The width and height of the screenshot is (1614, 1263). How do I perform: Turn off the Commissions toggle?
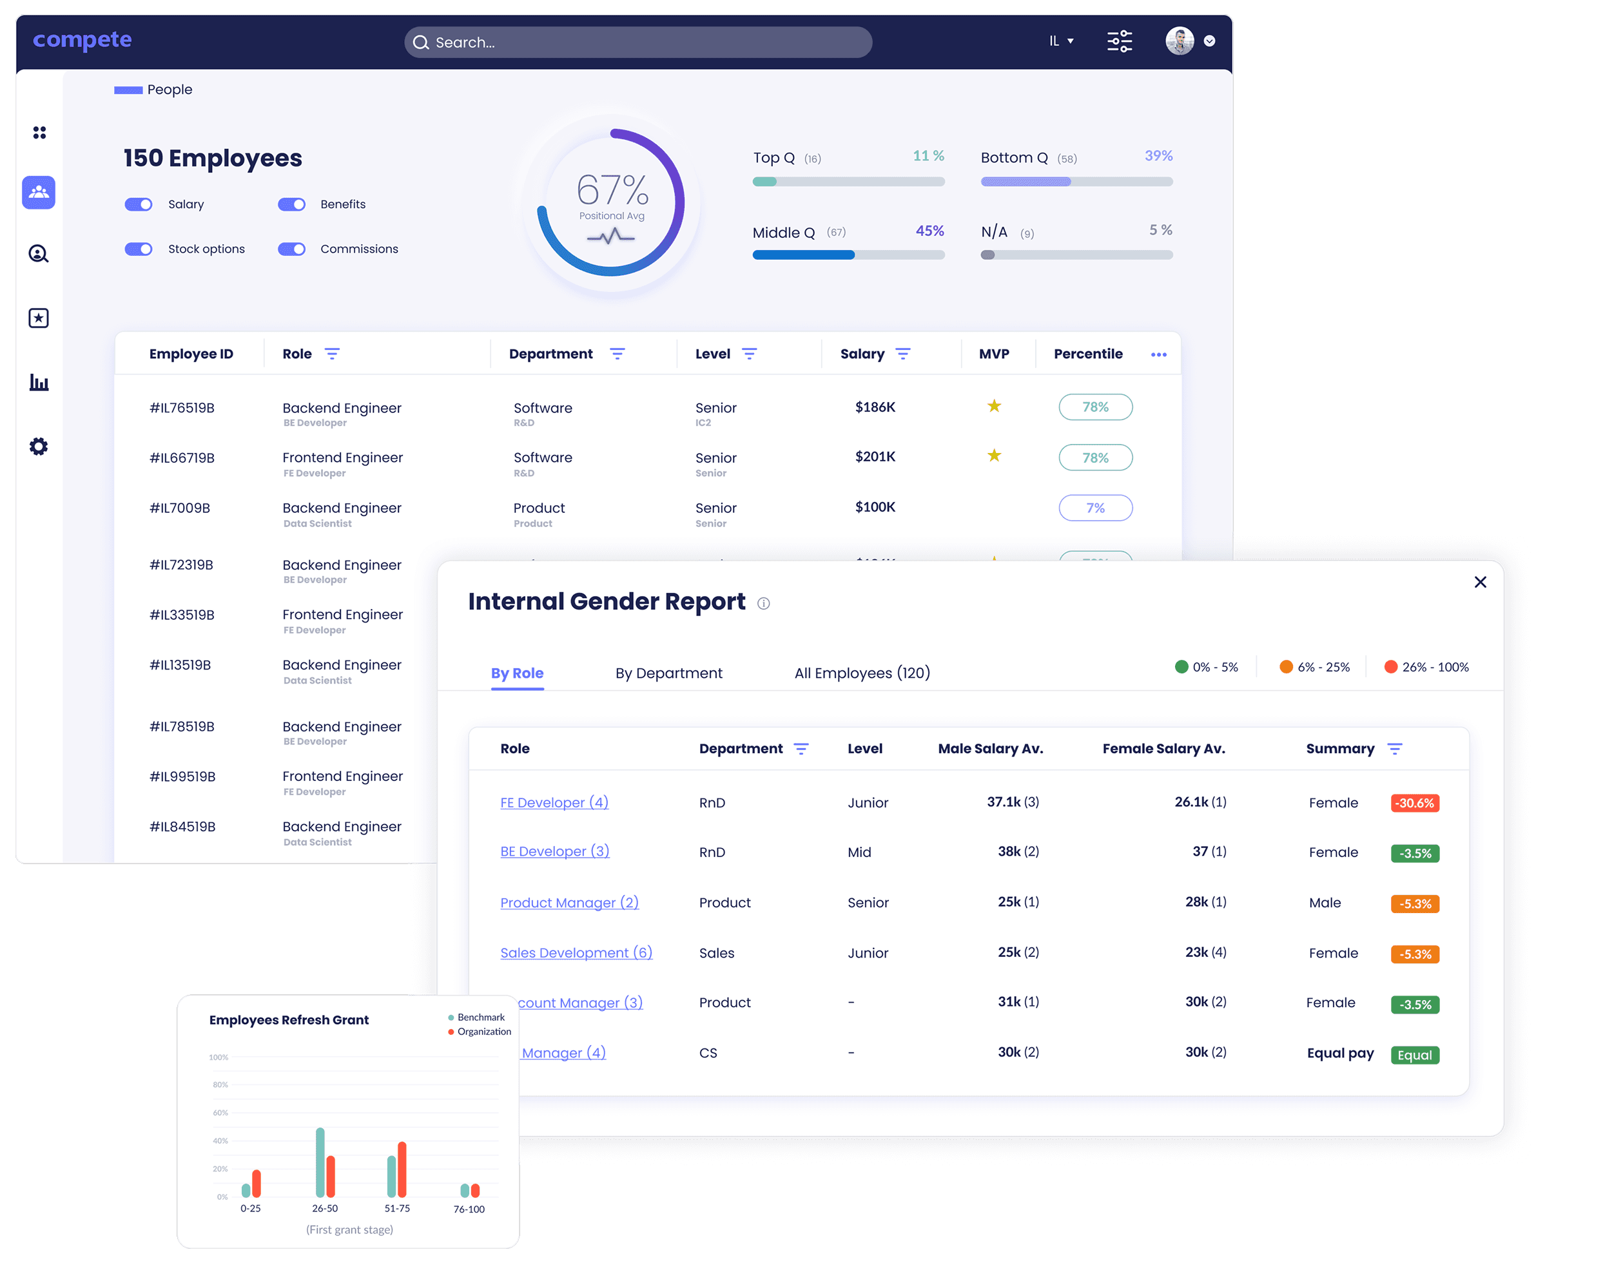[x=291, y=249]
